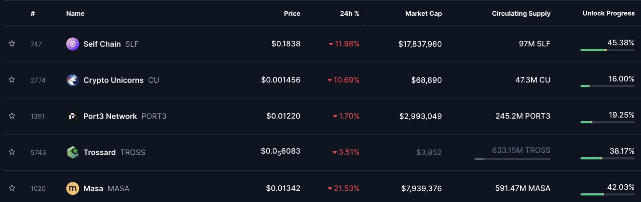Screen dimensions: 641x202
Task: Add Trossard to watchlist with star
Action: tap(12, 152)
